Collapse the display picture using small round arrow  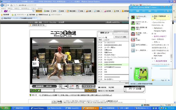tap(131, 68)
